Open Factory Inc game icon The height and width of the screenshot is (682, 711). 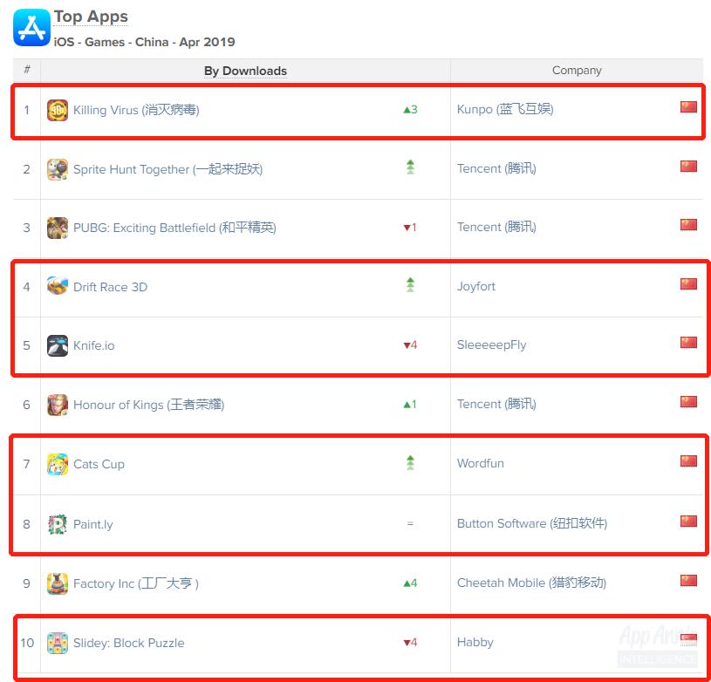click(58, 583)
